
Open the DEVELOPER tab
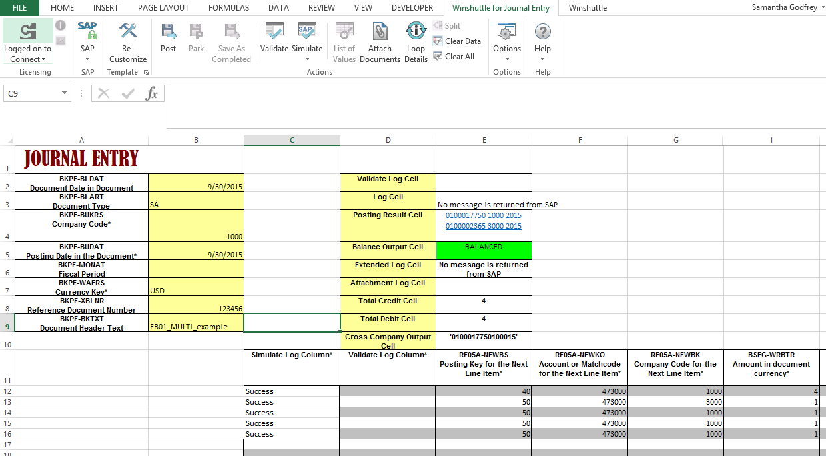coord(412,8)
